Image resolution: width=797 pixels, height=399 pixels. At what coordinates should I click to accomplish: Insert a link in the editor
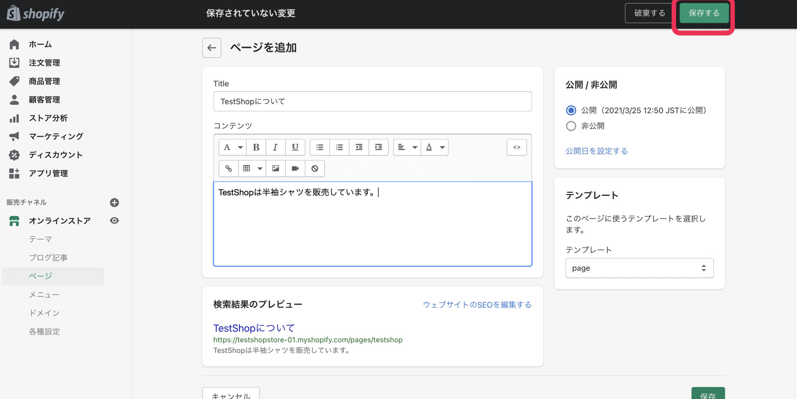click(x=228, y=168)
